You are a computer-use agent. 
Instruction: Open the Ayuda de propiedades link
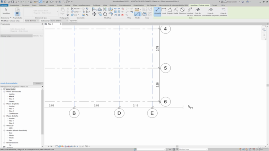[9, 83]
